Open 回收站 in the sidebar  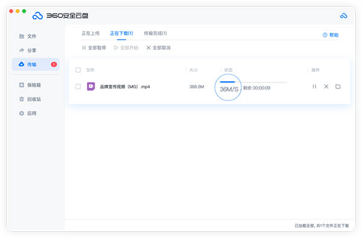tap(30, 99)
